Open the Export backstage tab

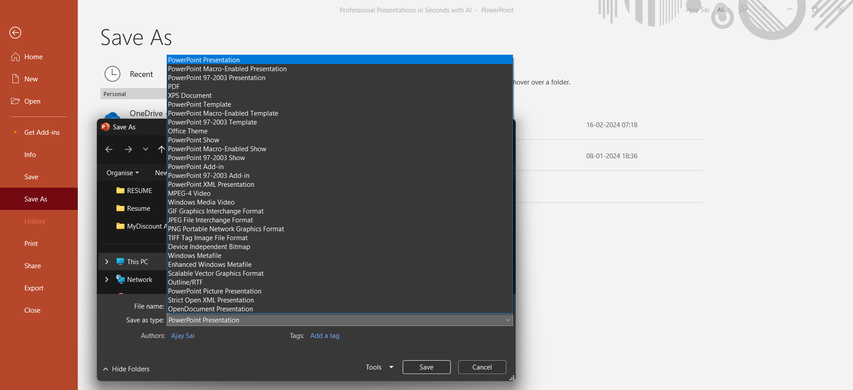(x=39, y=288)
